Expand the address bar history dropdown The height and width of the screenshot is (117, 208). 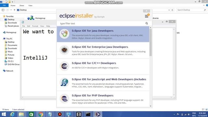pos(169,10)
